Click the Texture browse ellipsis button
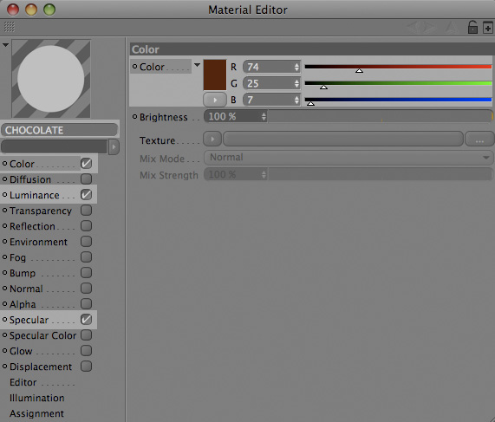 tap(479, 140)
